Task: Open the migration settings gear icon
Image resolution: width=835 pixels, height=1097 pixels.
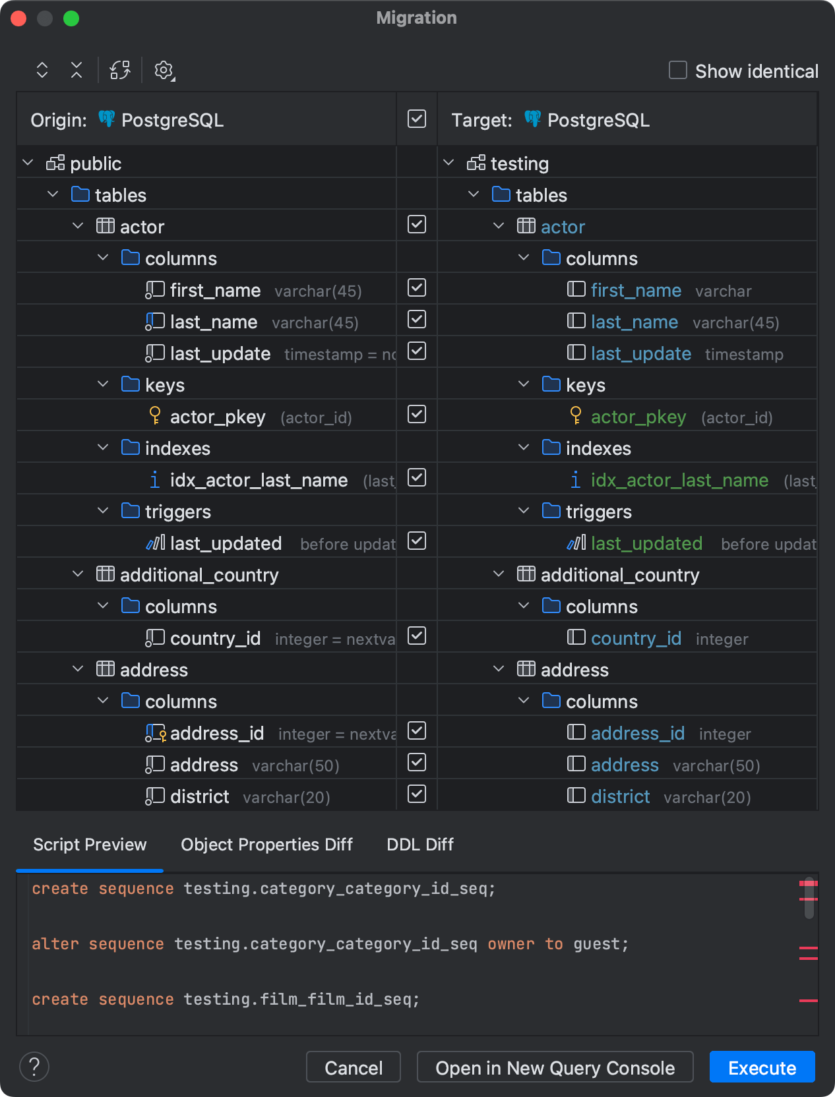Action: [x=164, y=71]
